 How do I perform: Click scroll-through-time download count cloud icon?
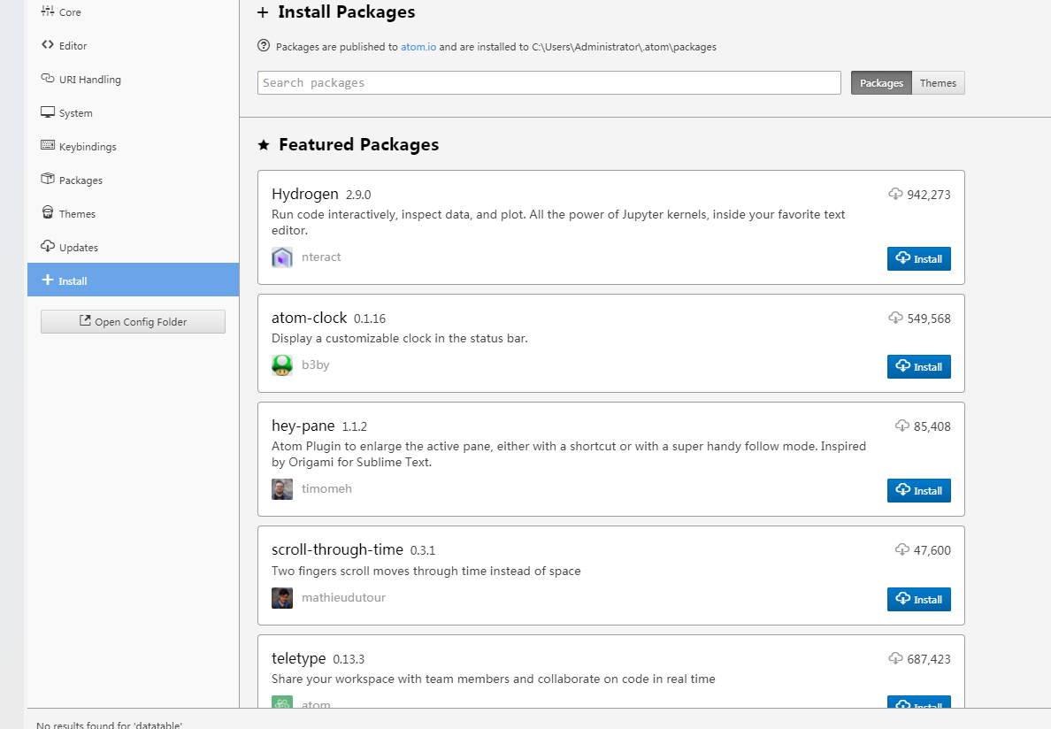pyautogui.click(x=902, y=550)
